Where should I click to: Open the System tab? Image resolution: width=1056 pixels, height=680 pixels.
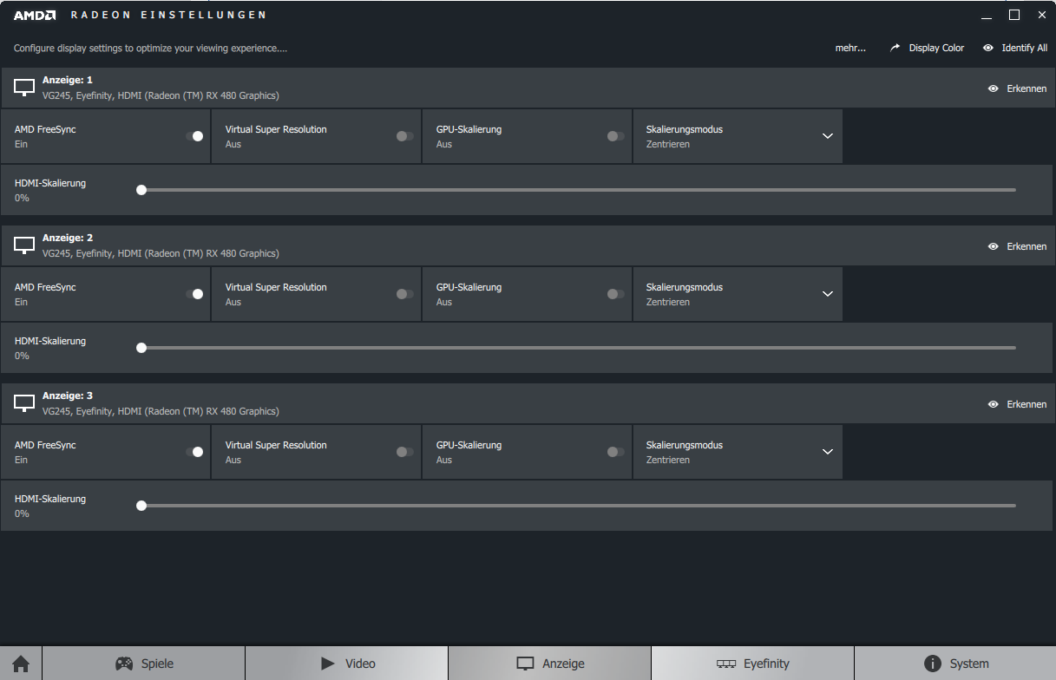pos(955,664)
